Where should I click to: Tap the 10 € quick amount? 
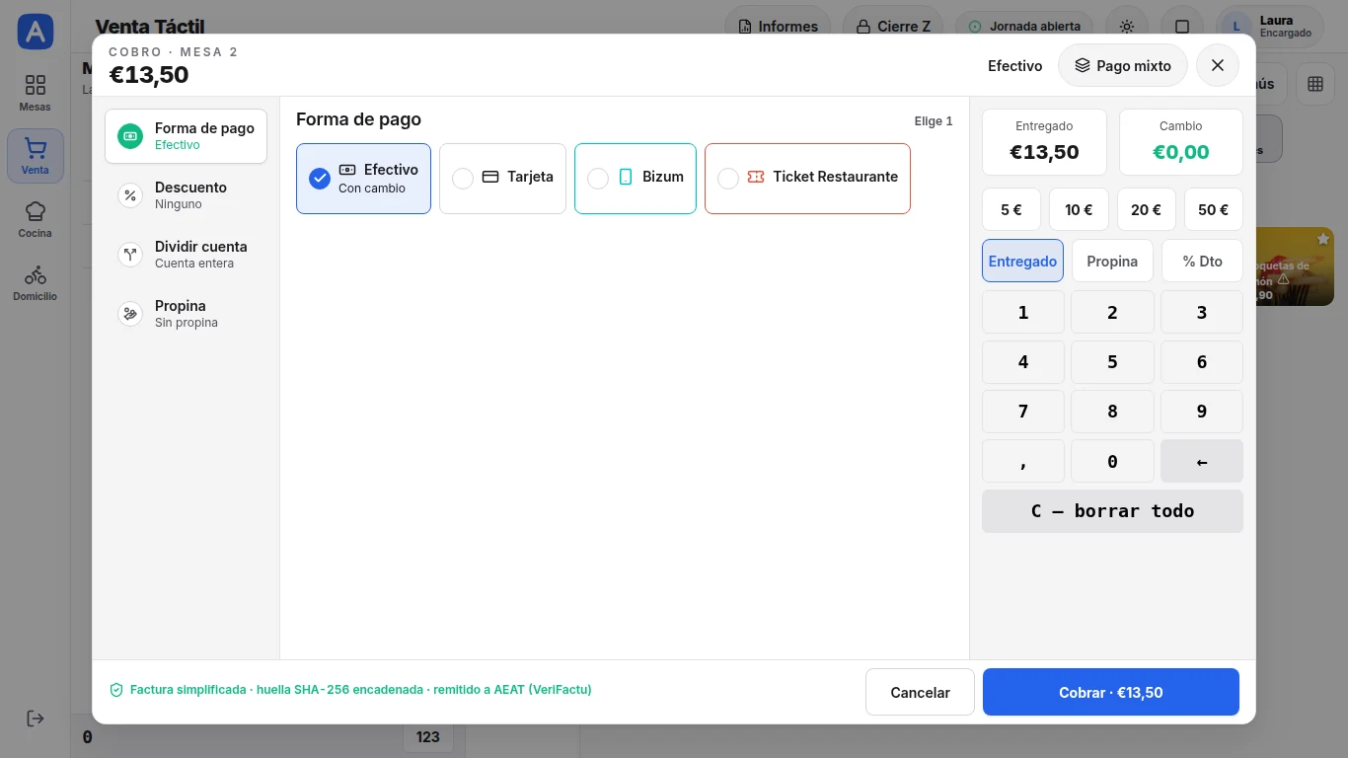[x=1079, y=209]
